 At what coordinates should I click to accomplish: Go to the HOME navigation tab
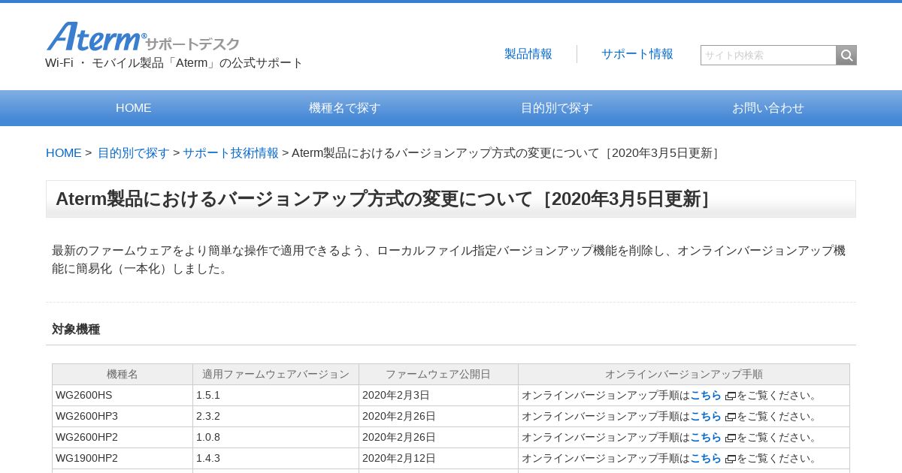point(134,108)
